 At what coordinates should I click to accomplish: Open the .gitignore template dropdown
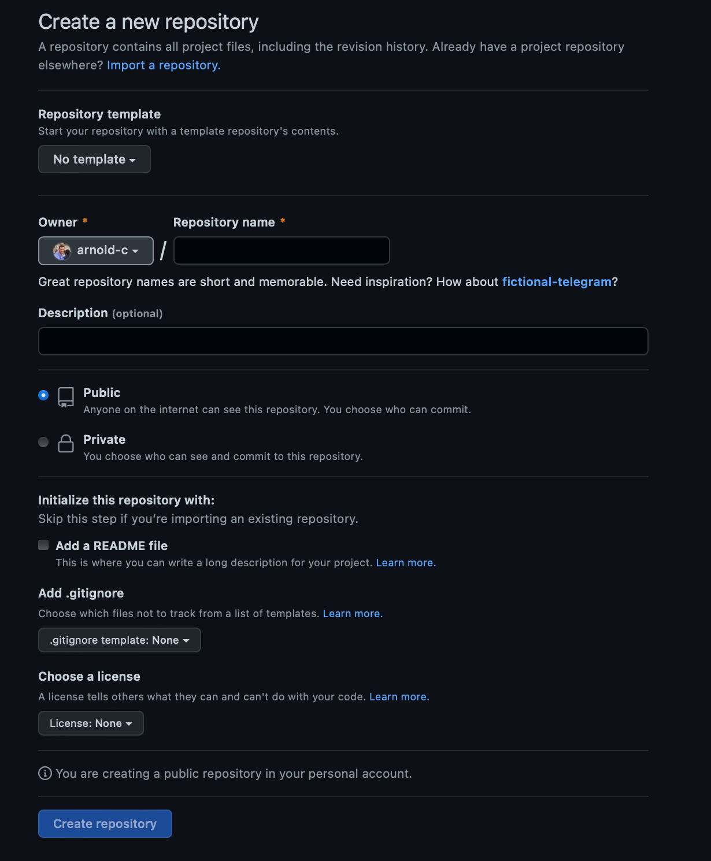pos(119,640)
